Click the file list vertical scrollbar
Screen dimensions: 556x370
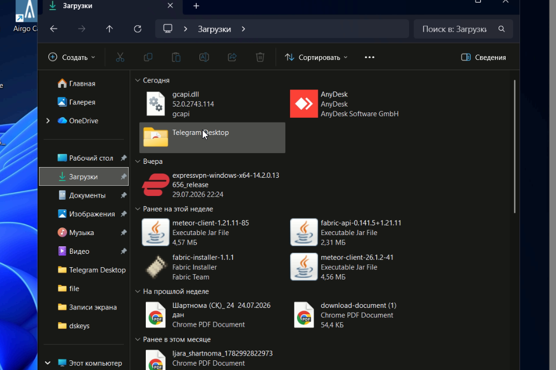pos(515,147)
